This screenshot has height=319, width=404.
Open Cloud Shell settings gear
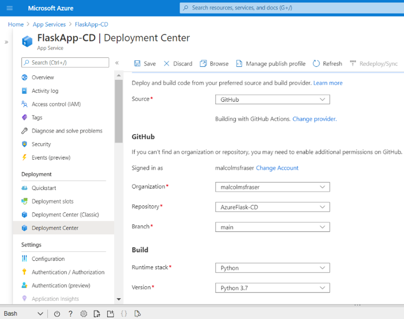[84, 314]
